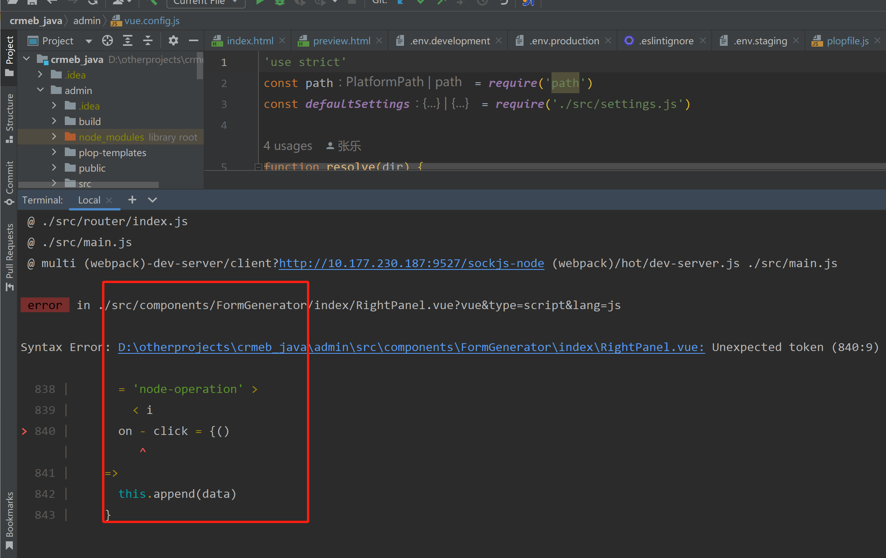Open the Project tool window stripe button

(9, 56)
